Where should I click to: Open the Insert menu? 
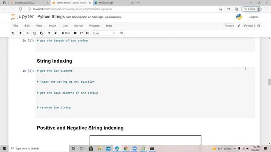[53, 26]
